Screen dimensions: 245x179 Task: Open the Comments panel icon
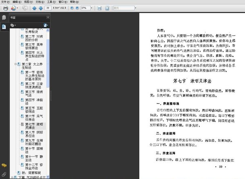point(4,165)
